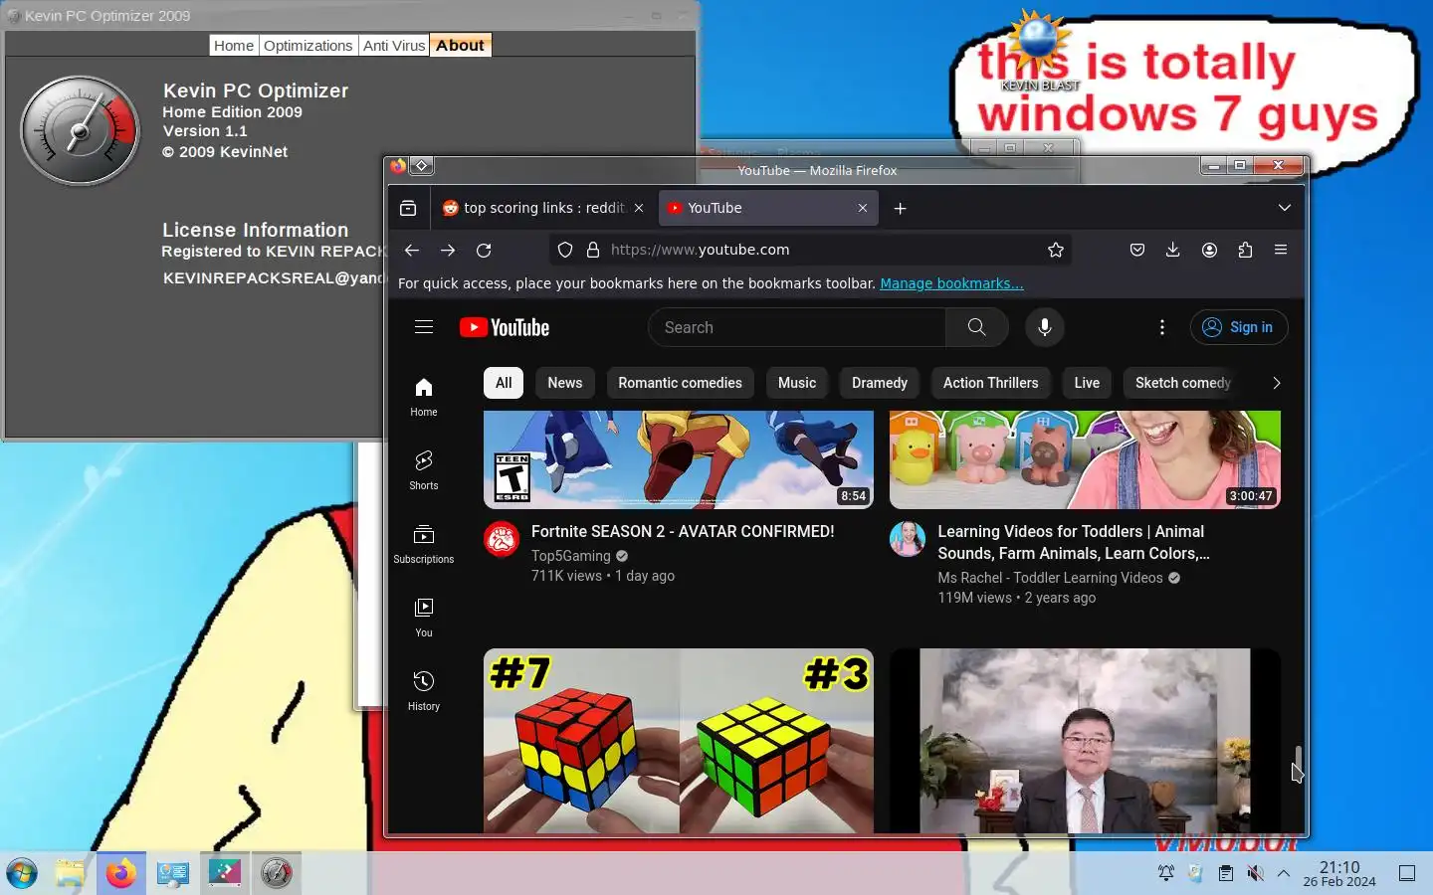Select the All category chip

(504, 383)
